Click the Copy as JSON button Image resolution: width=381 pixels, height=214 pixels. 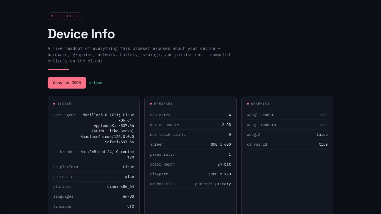67,83
